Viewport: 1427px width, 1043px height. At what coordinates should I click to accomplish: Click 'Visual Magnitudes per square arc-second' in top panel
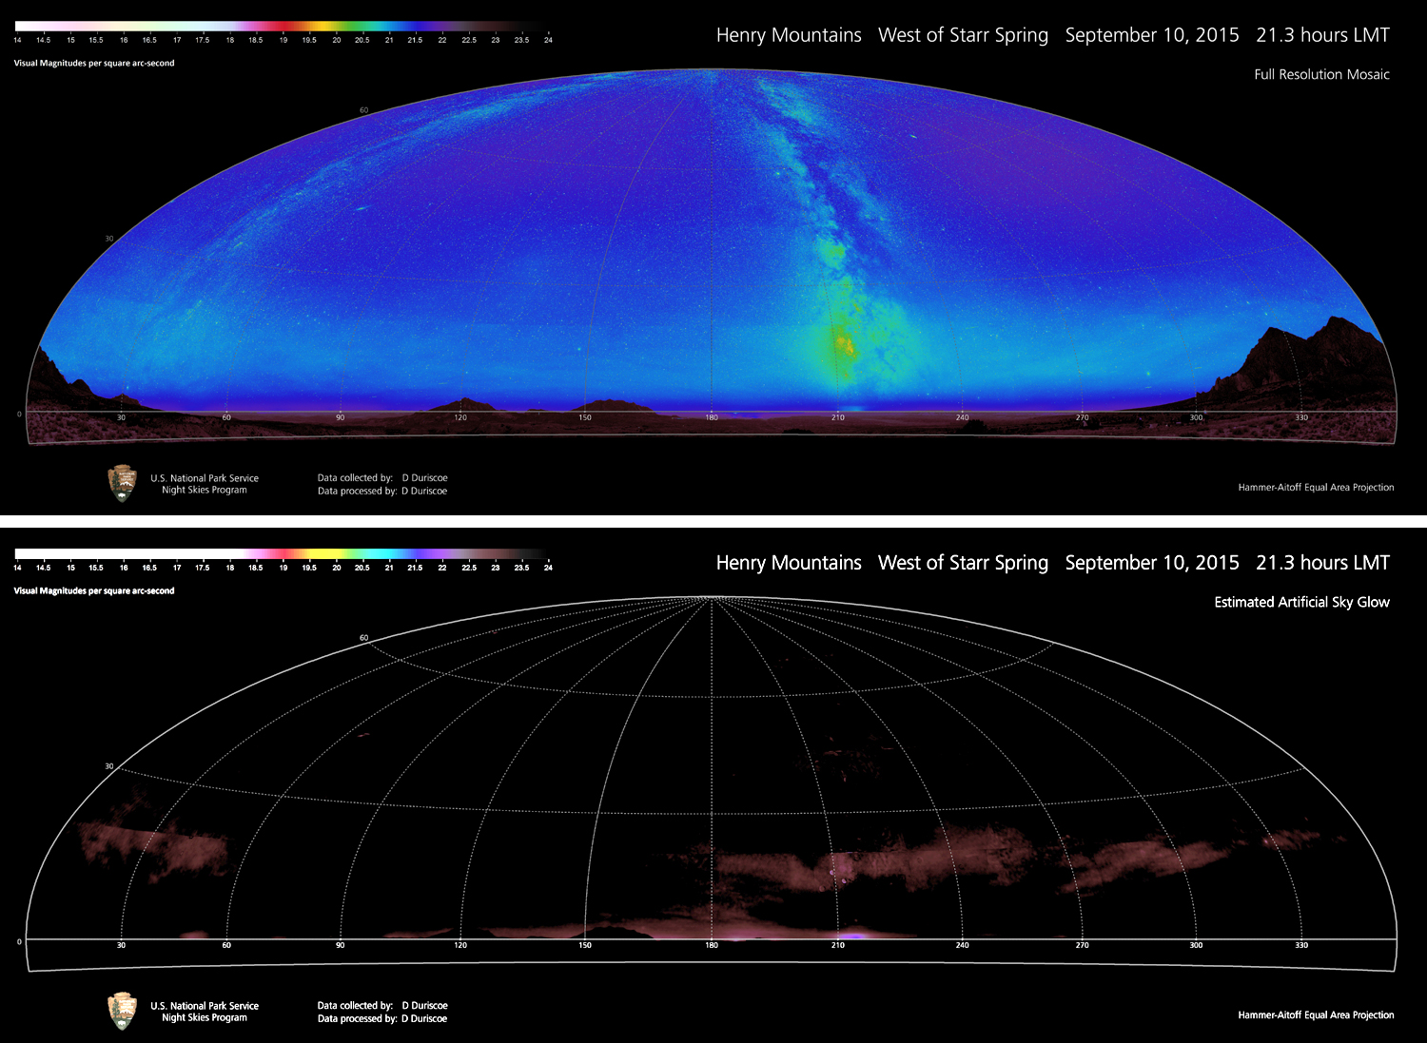pyautogui.click(x=94, y=63)
